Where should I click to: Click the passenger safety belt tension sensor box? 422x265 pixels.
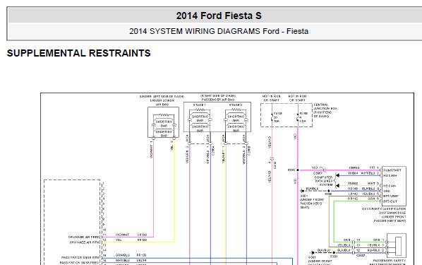[397, 246]
